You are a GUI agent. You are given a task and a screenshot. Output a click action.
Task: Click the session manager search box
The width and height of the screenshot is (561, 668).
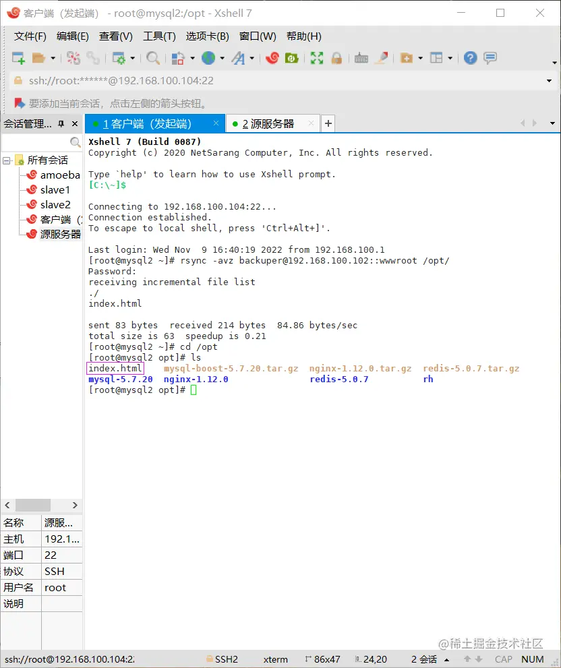point(42,142)
